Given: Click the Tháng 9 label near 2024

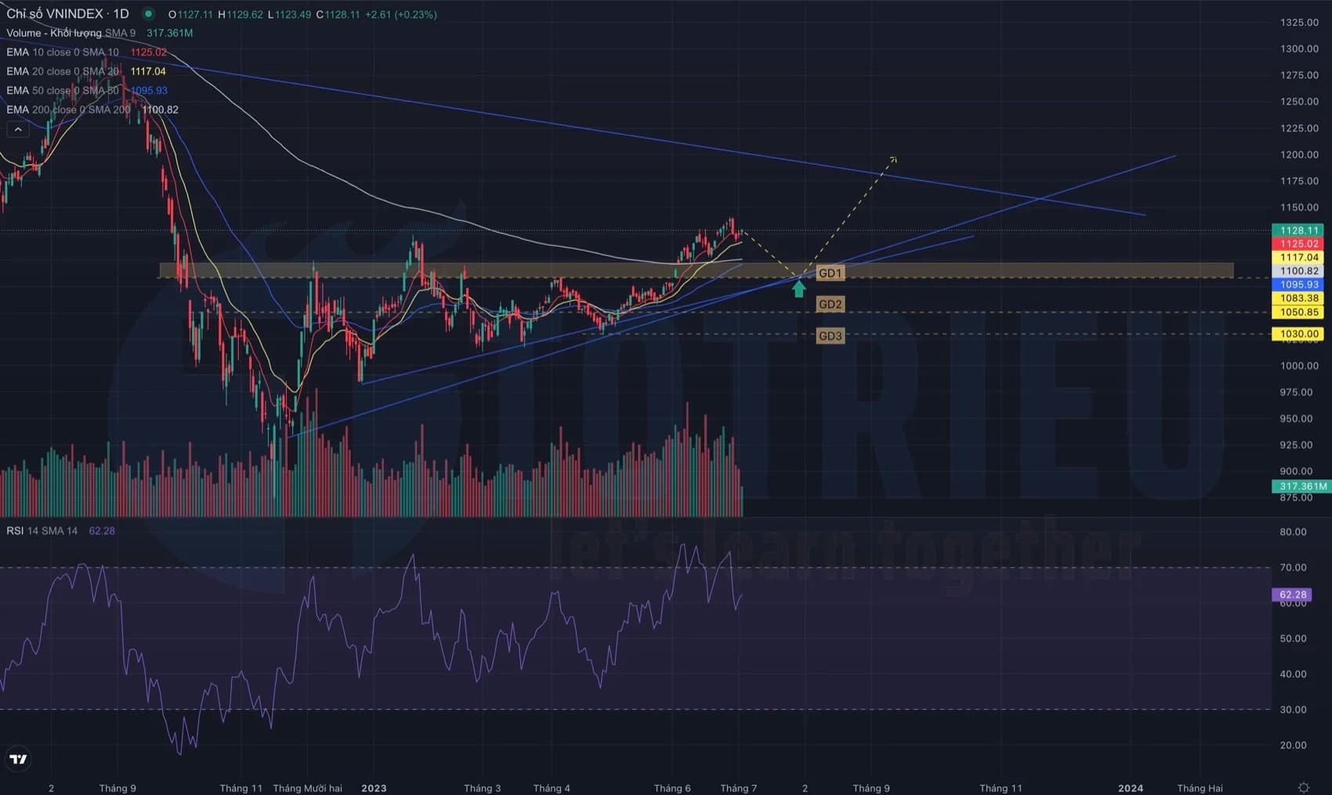Looking at the screenshot, I should coord(871,788).
